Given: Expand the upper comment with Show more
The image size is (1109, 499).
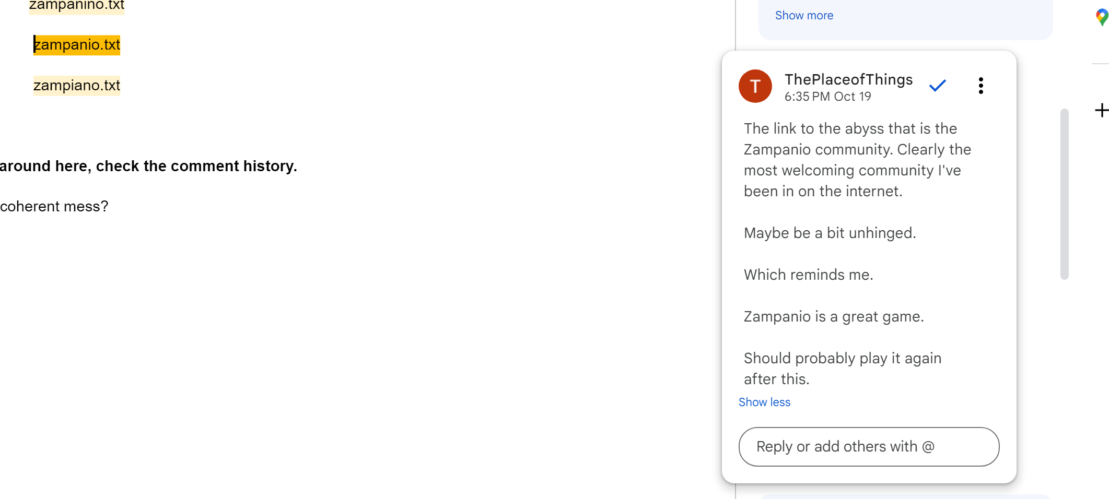Looking at the screenshot, I should tap(804, 16).
